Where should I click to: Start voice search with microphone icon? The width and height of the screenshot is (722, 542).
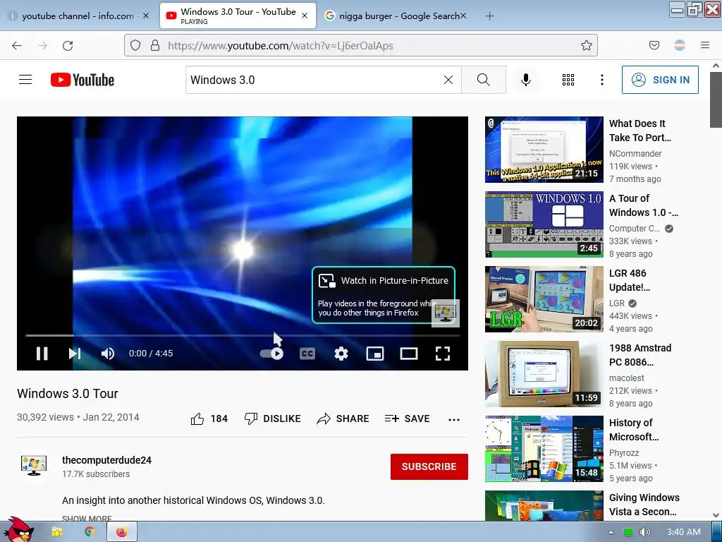[526, 80]
